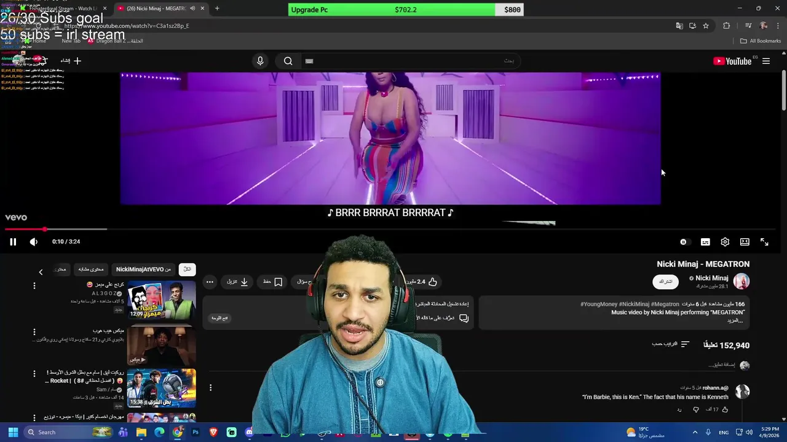Click the Chrome translate page icon
787x442 pixels.
point(679,26)
